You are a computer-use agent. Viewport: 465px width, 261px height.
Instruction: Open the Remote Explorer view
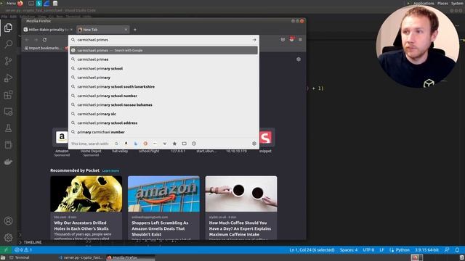click(x=8, y=112)
